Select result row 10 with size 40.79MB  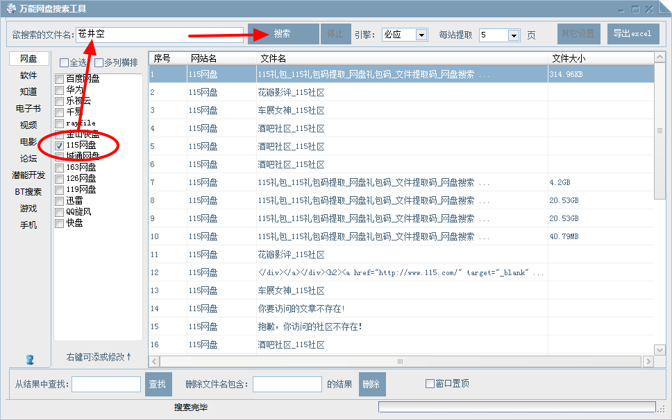click(401, 236)
